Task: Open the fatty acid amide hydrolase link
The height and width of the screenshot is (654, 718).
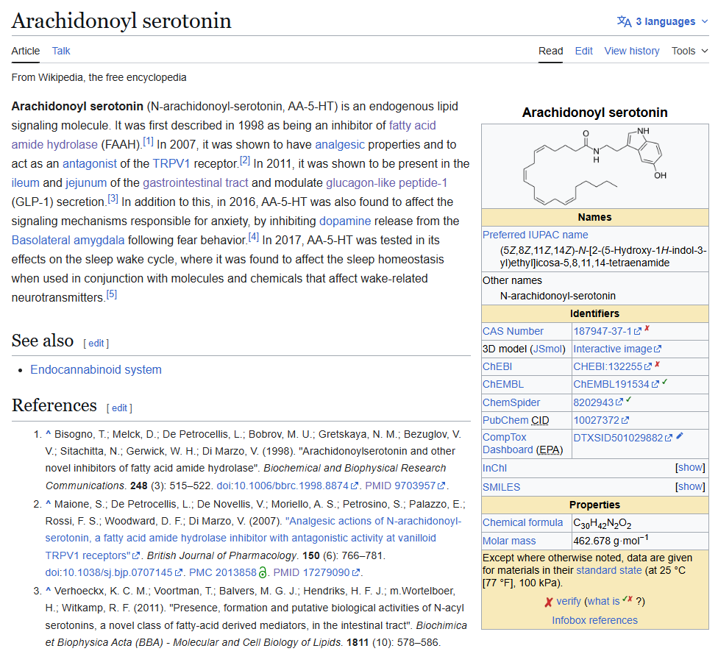Action: tap(224, 135)
